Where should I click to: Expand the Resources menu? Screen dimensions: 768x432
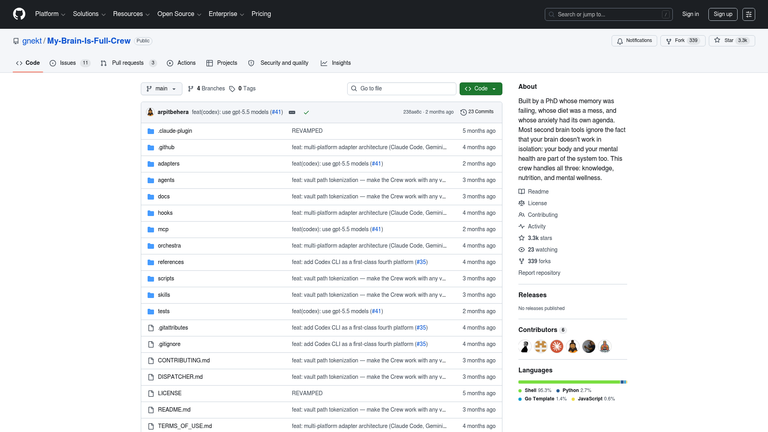pos(131,14)
